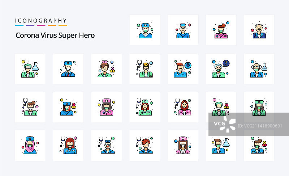Click the mustached doctor with blue plus badge

(x=183, y=69)
